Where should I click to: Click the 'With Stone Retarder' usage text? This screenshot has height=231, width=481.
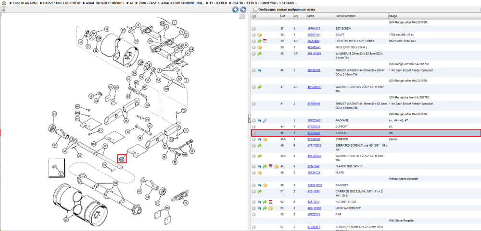[x=402, y=220]
